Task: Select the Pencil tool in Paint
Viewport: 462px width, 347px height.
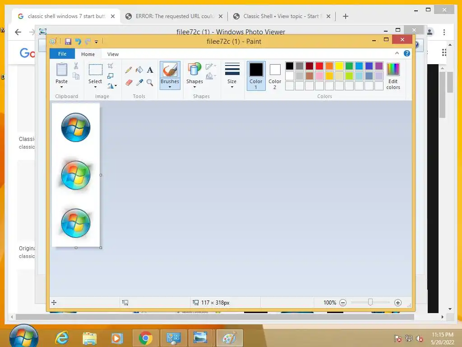Action: [129, 70]
